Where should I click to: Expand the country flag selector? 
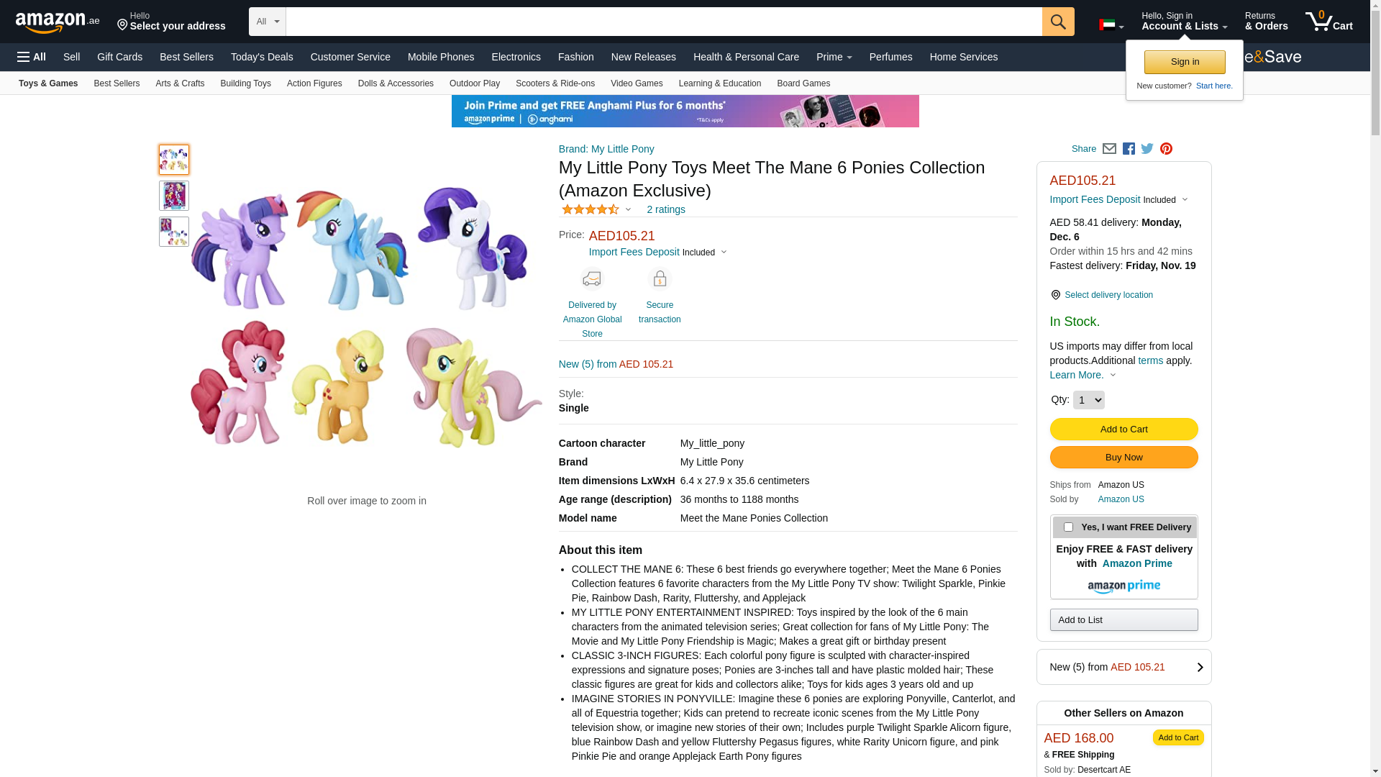1111,26
